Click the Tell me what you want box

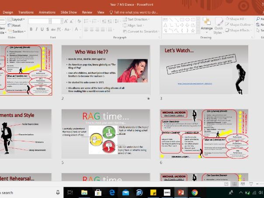(134, 12)
